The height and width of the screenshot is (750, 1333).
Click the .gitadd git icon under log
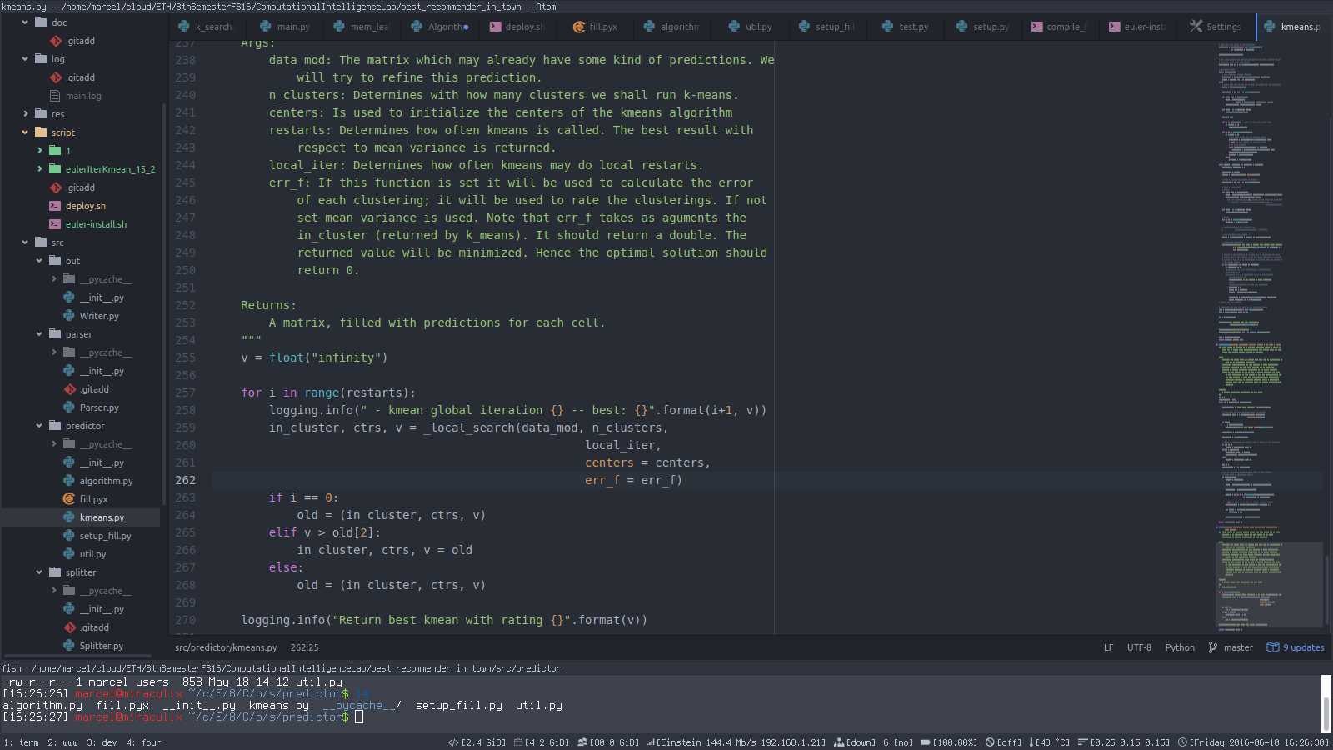pos(55,77)
